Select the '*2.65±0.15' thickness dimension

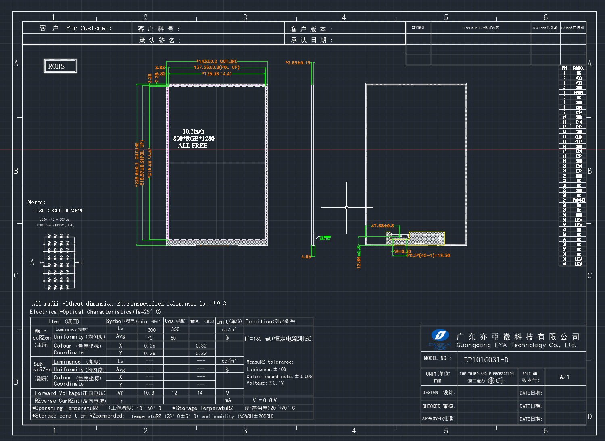click(298, 63)
